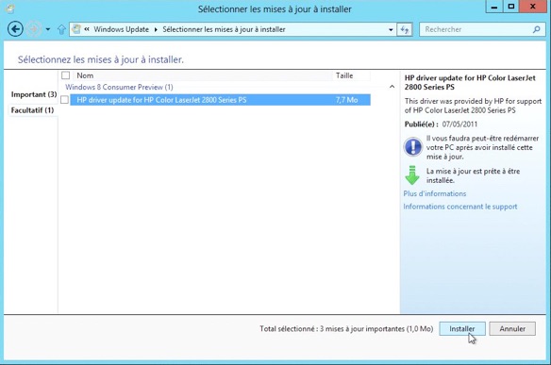Click the Installer button
Image resolution: width=551 pixels, height=365 pixels.
[x=462, y=329]
